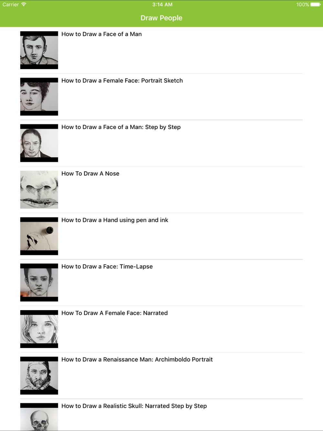Tap the nose drawing thumbnail
Screen dimensions: 323x431
pos(39,190)
